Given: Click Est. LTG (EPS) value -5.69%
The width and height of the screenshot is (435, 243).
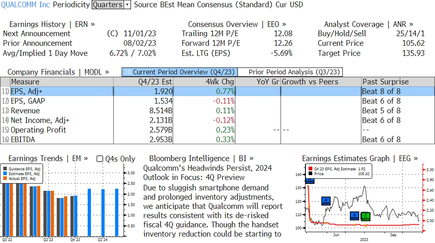Looking at the screenshot, I should (281, 53).
